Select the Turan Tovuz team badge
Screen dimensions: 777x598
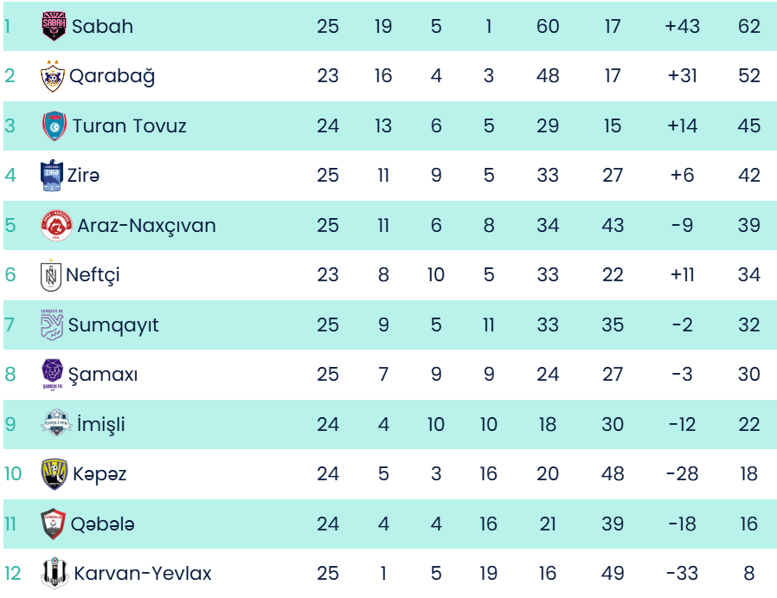coord(55,126)
